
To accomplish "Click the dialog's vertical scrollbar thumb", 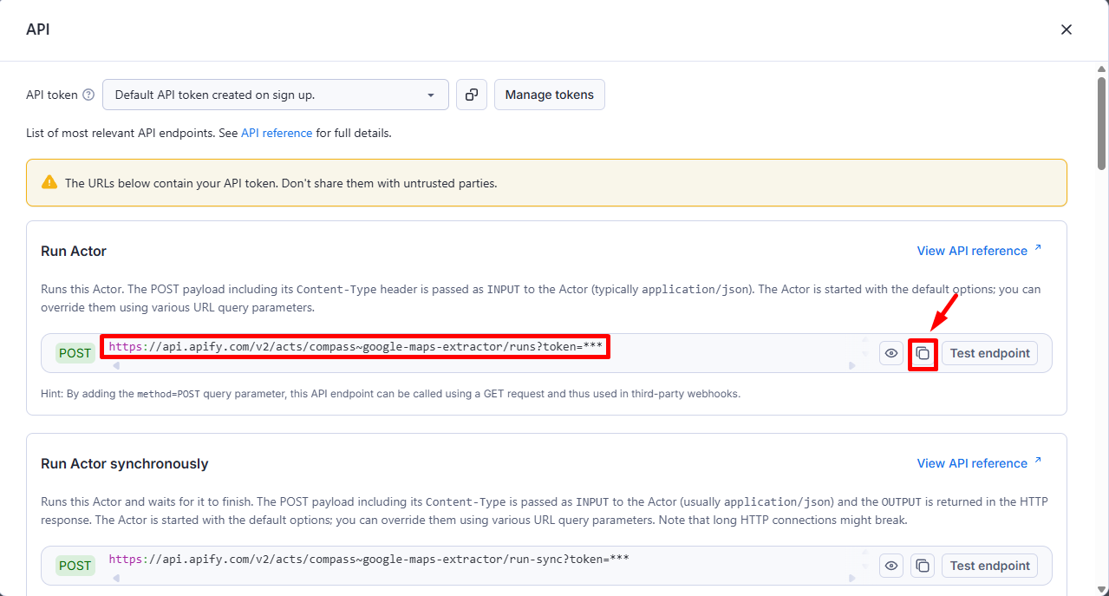I will (x=1101, y=121).
